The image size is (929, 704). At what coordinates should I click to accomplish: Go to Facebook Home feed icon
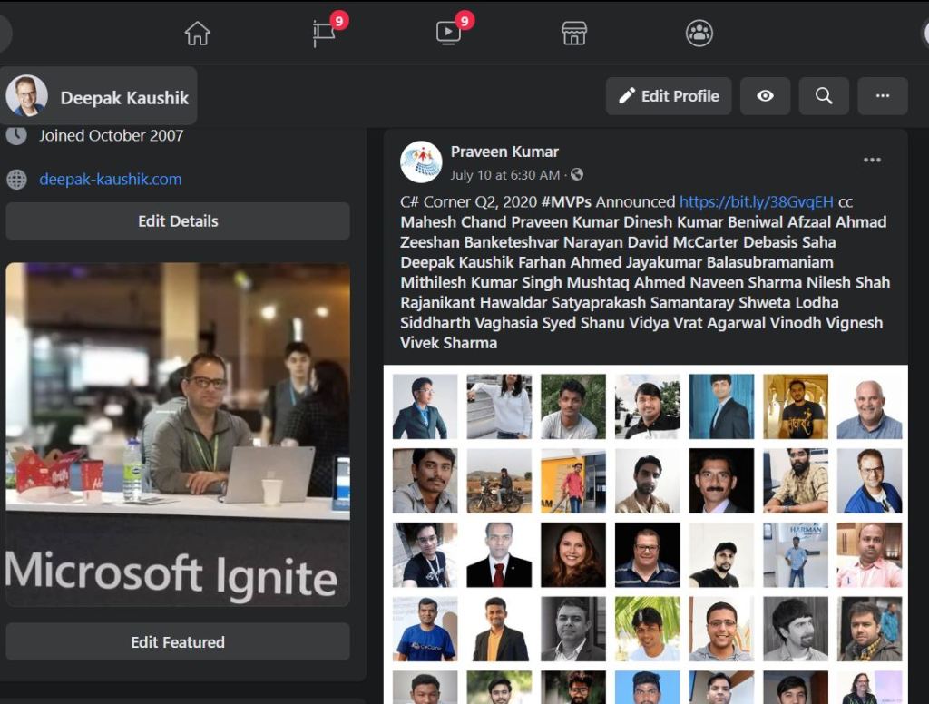pos(197,34)
